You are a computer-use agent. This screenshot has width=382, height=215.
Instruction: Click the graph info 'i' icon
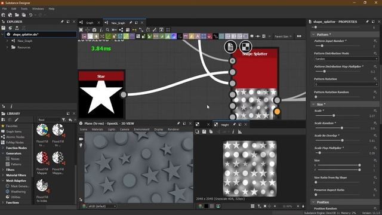pyautogui.click(x=101, y=30)
